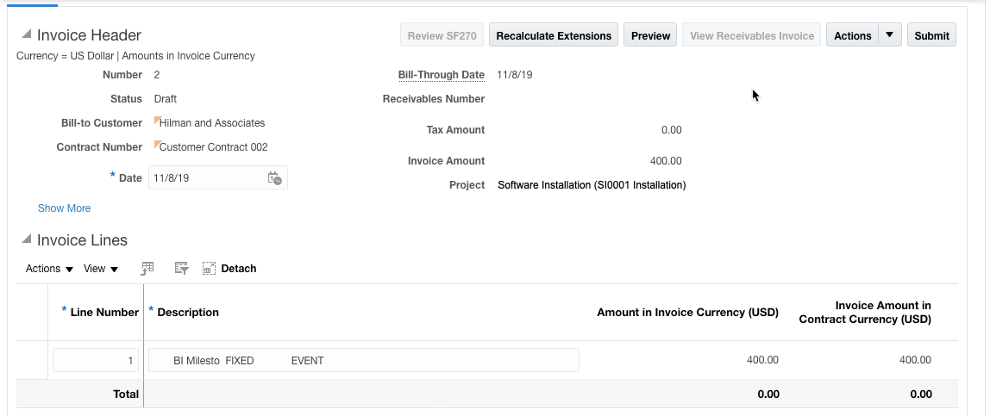Click the header Actions button
Viewport: 990px width, 416px height.
click(x=852, y=35)
